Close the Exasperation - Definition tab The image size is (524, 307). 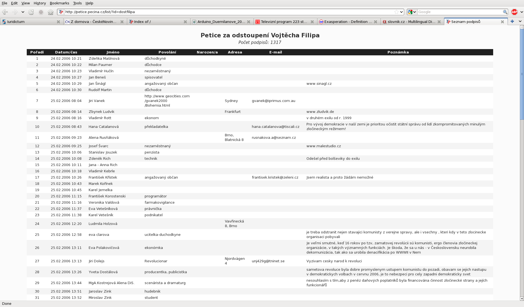coord(376,22)
